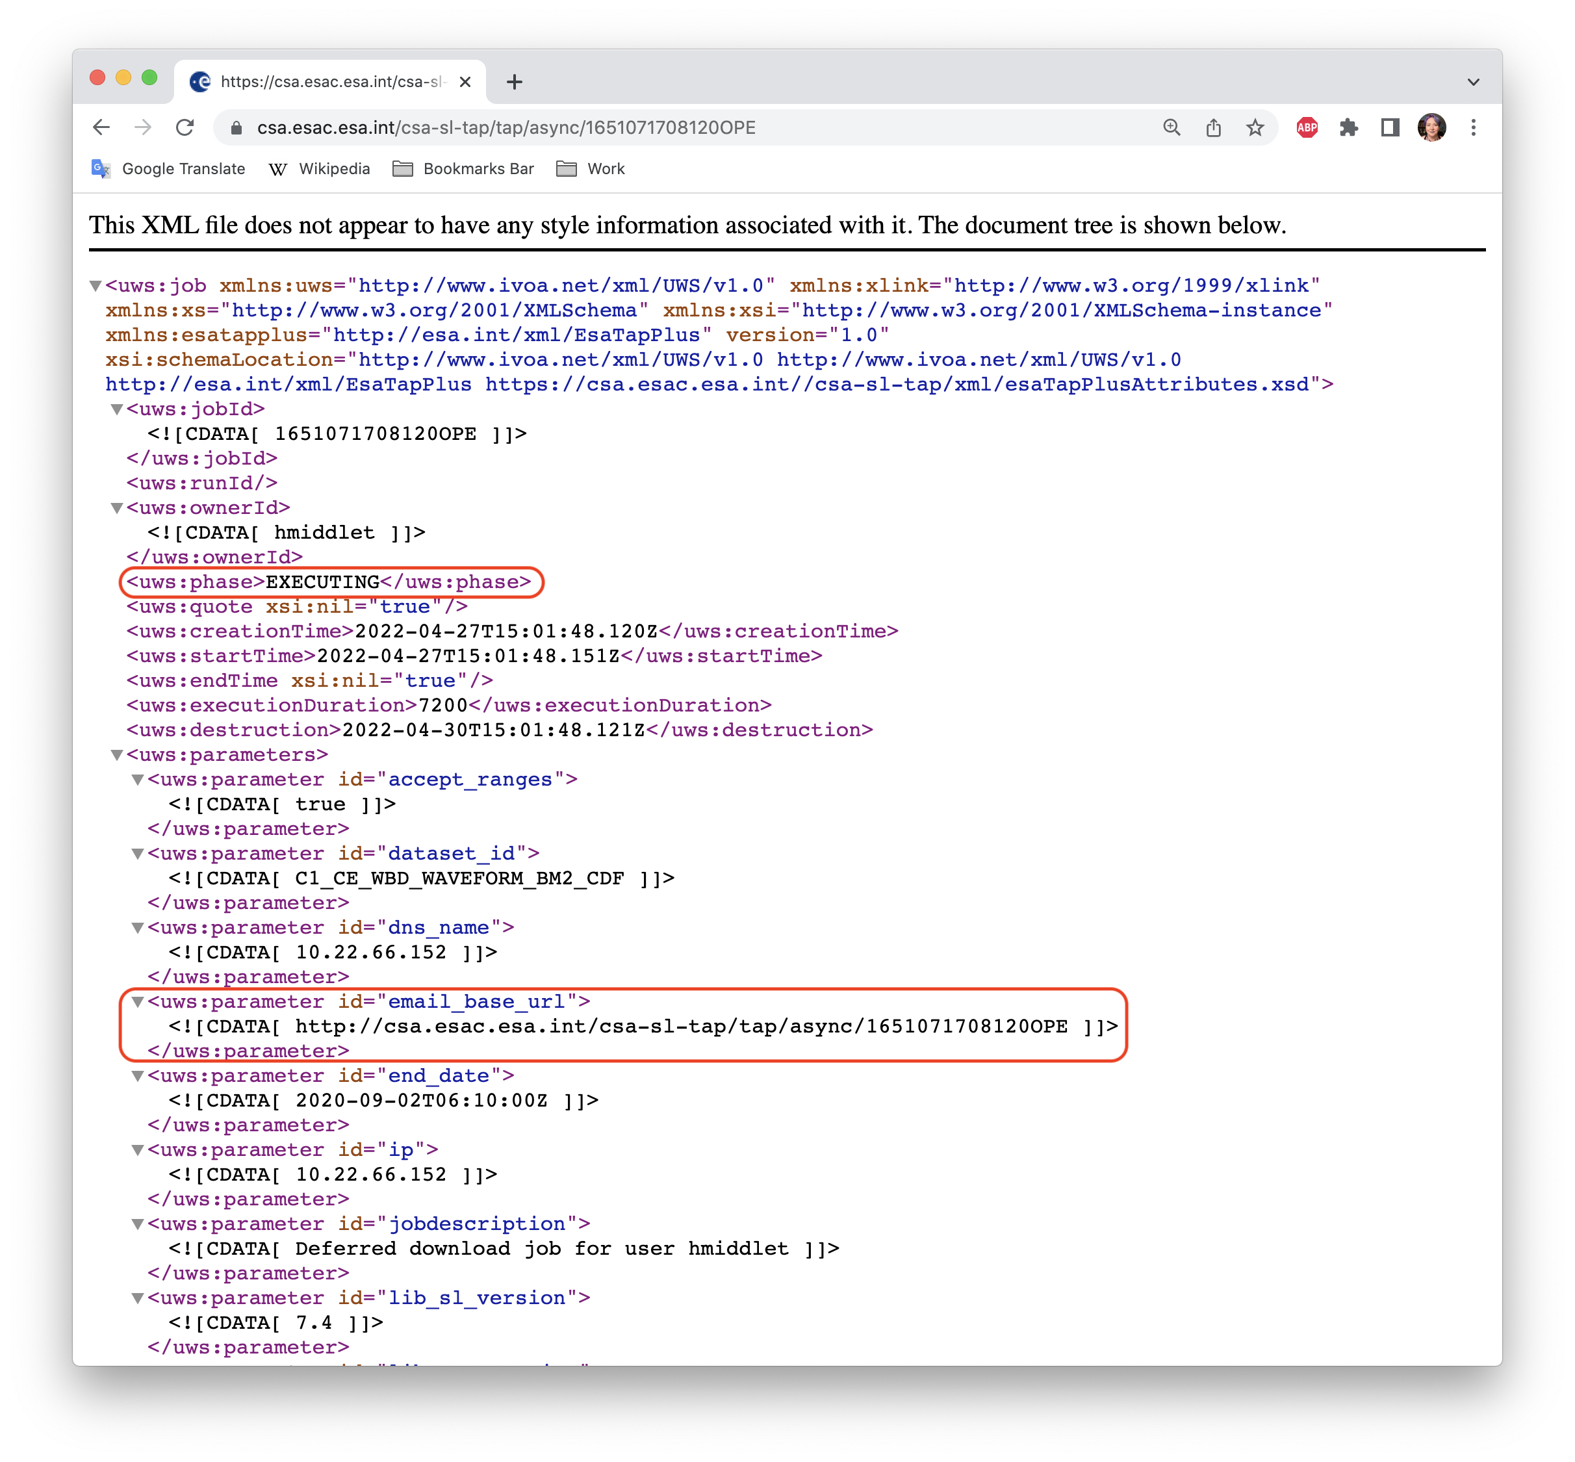Click the uws:runId element
Viewport: 1575px width, 1462px height.
click(203, 483)
